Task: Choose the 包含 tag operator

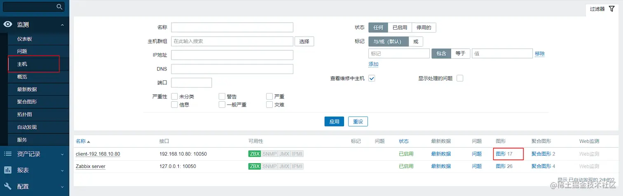Action: pyautogui.click(x=441, y=53)
